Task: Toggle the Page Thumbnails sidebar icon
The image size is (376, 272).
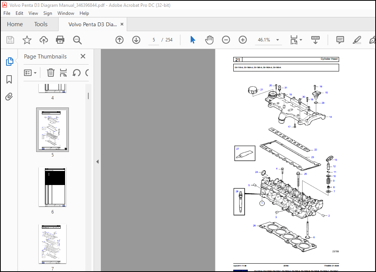Action: click(10, 62)
